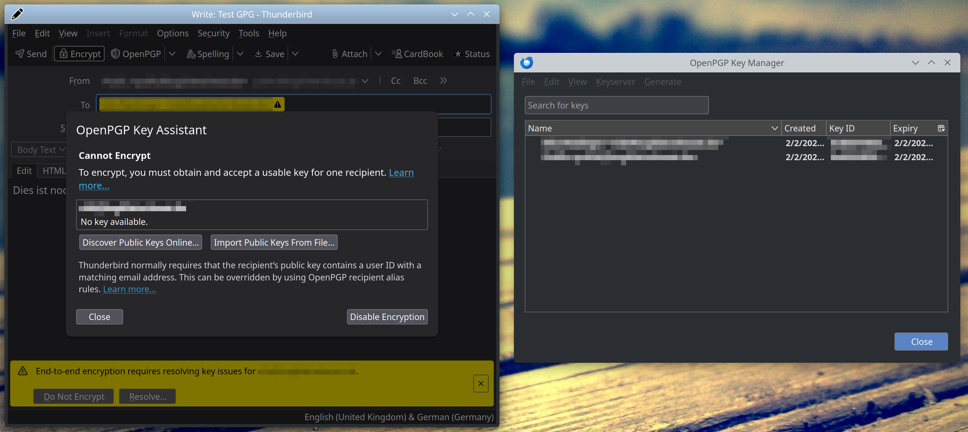Click the 'No key available.' status text
Screen dimensions: 968x432
coord(114,222)
